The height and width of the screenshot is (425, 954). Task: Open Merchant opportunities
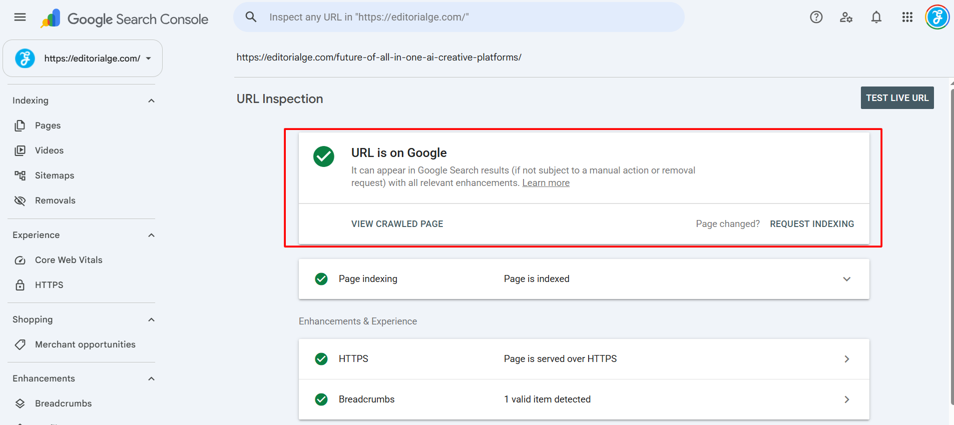tap(85, 344)
